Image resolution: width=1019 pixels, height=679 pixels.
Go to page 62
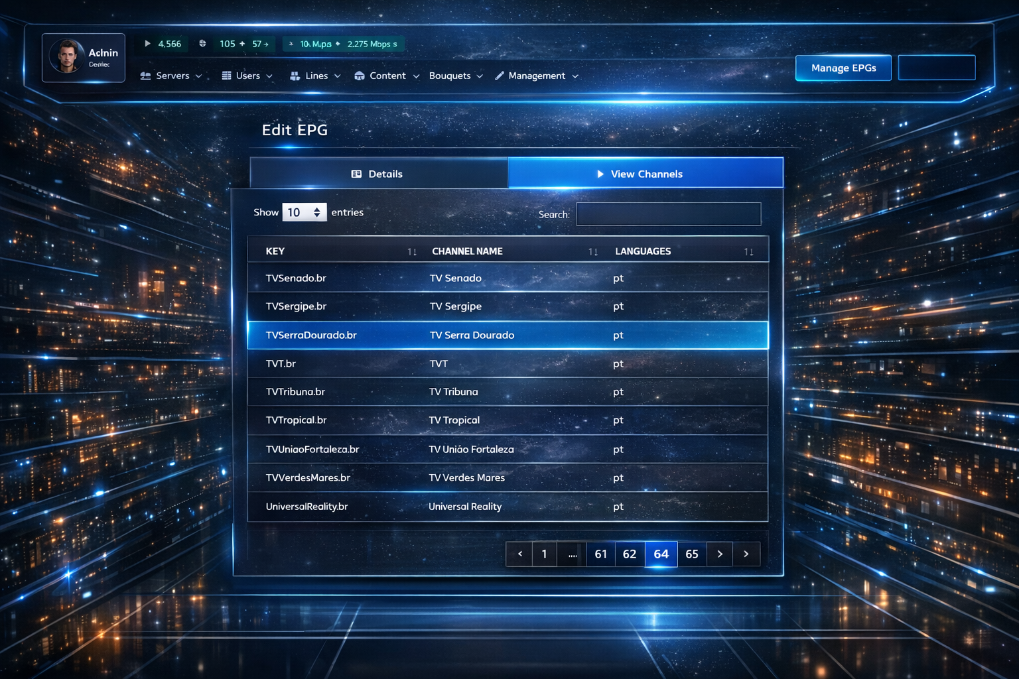pyautogui.click(x=630, y=554)
